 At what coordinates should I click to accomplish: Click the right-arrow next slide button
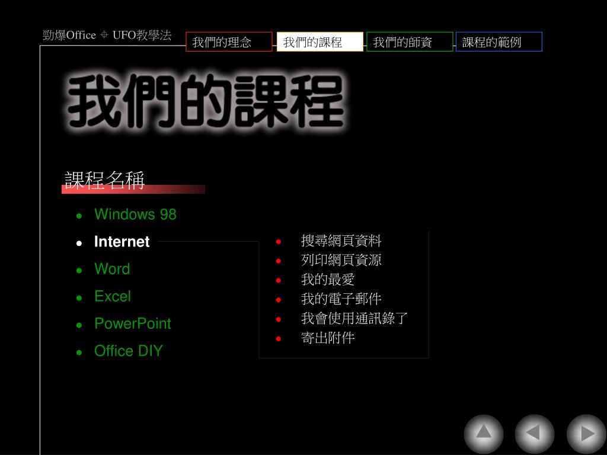click(x=586, y=434)
